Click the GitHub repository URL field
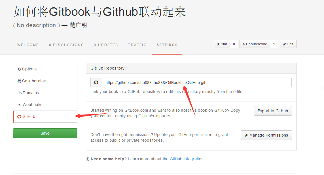 pos(197,83)
